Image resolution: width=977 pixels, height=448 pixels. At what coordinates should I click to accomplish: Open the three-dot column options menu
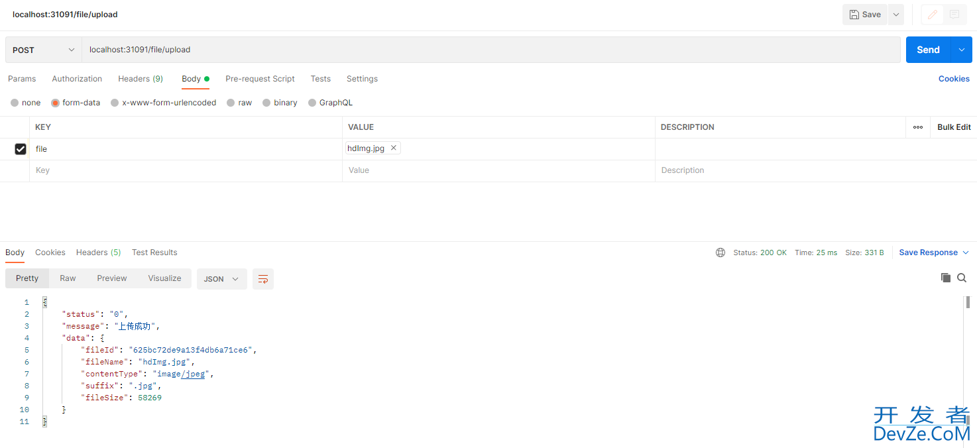coord(918,127)
